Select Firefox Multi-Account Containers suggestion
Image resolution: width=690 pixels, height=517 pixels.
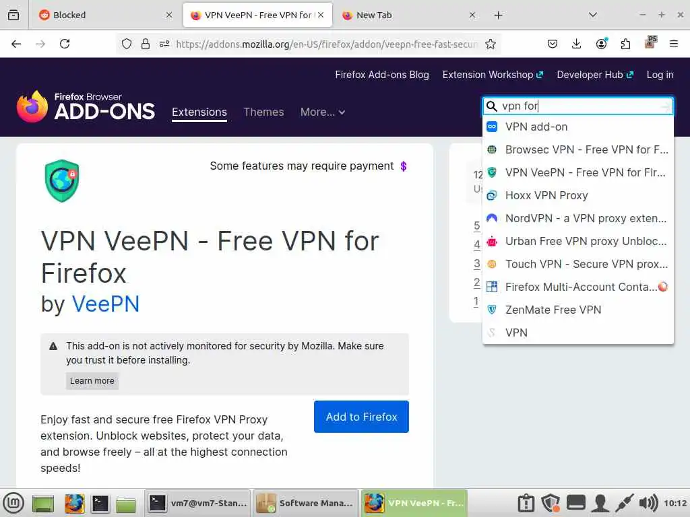coord(577,287)
